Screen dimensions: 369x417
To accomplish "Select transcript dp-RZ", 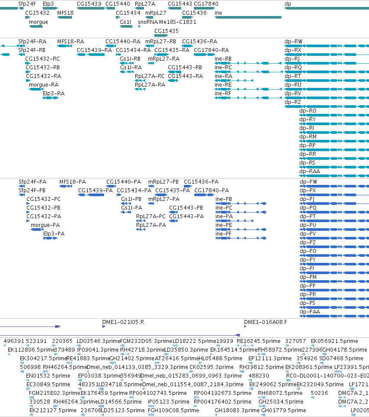I will 293,102.
